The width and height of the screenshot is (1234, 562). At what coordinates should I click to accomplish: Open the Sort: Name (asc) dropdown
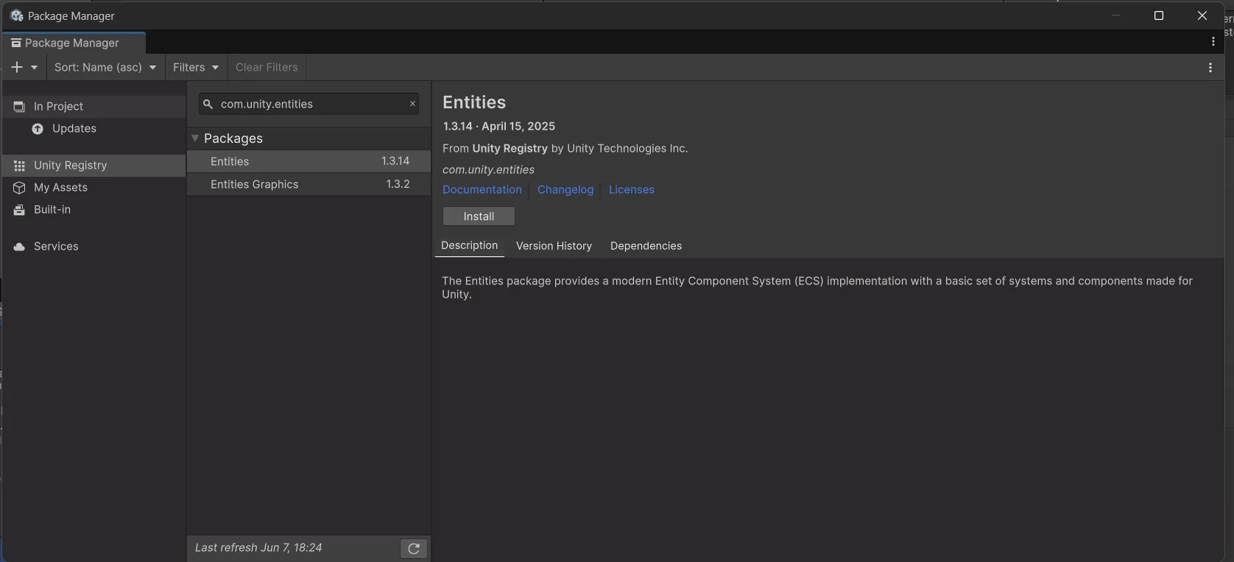click(105, 67)
